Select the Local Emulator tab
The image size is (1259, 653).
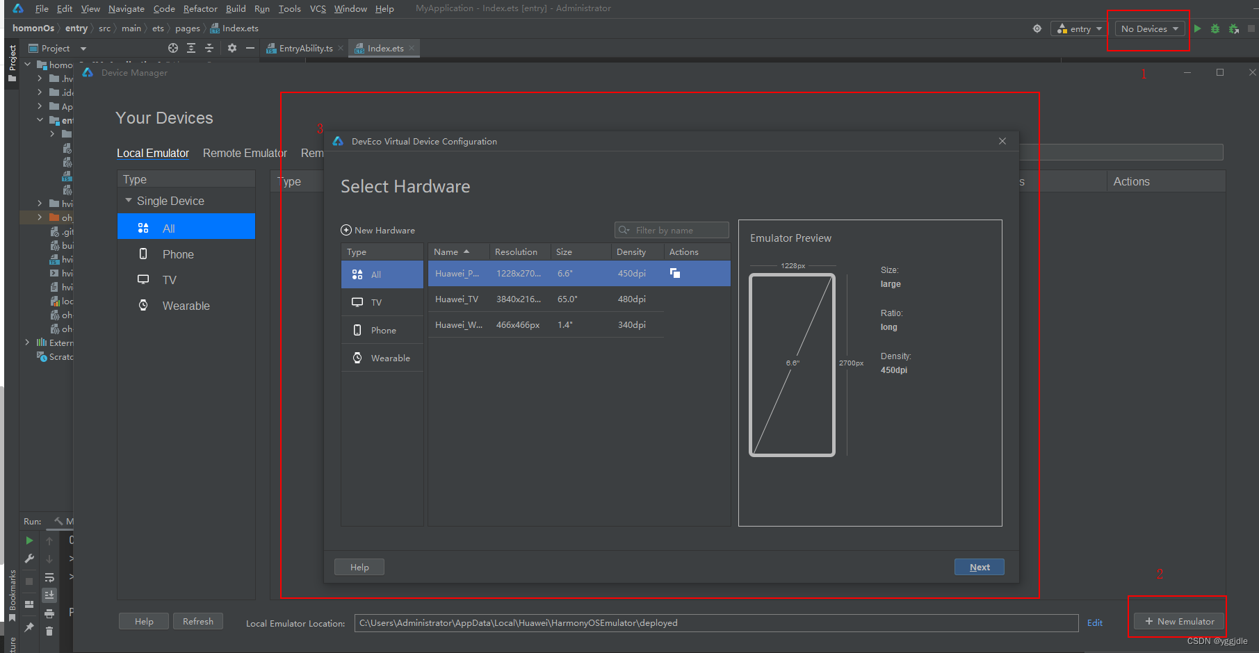(153, 153)
